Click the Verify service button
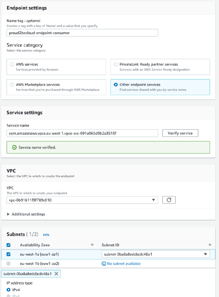The height and width of the screenshot is (297, 219). (x=180, y=133)
